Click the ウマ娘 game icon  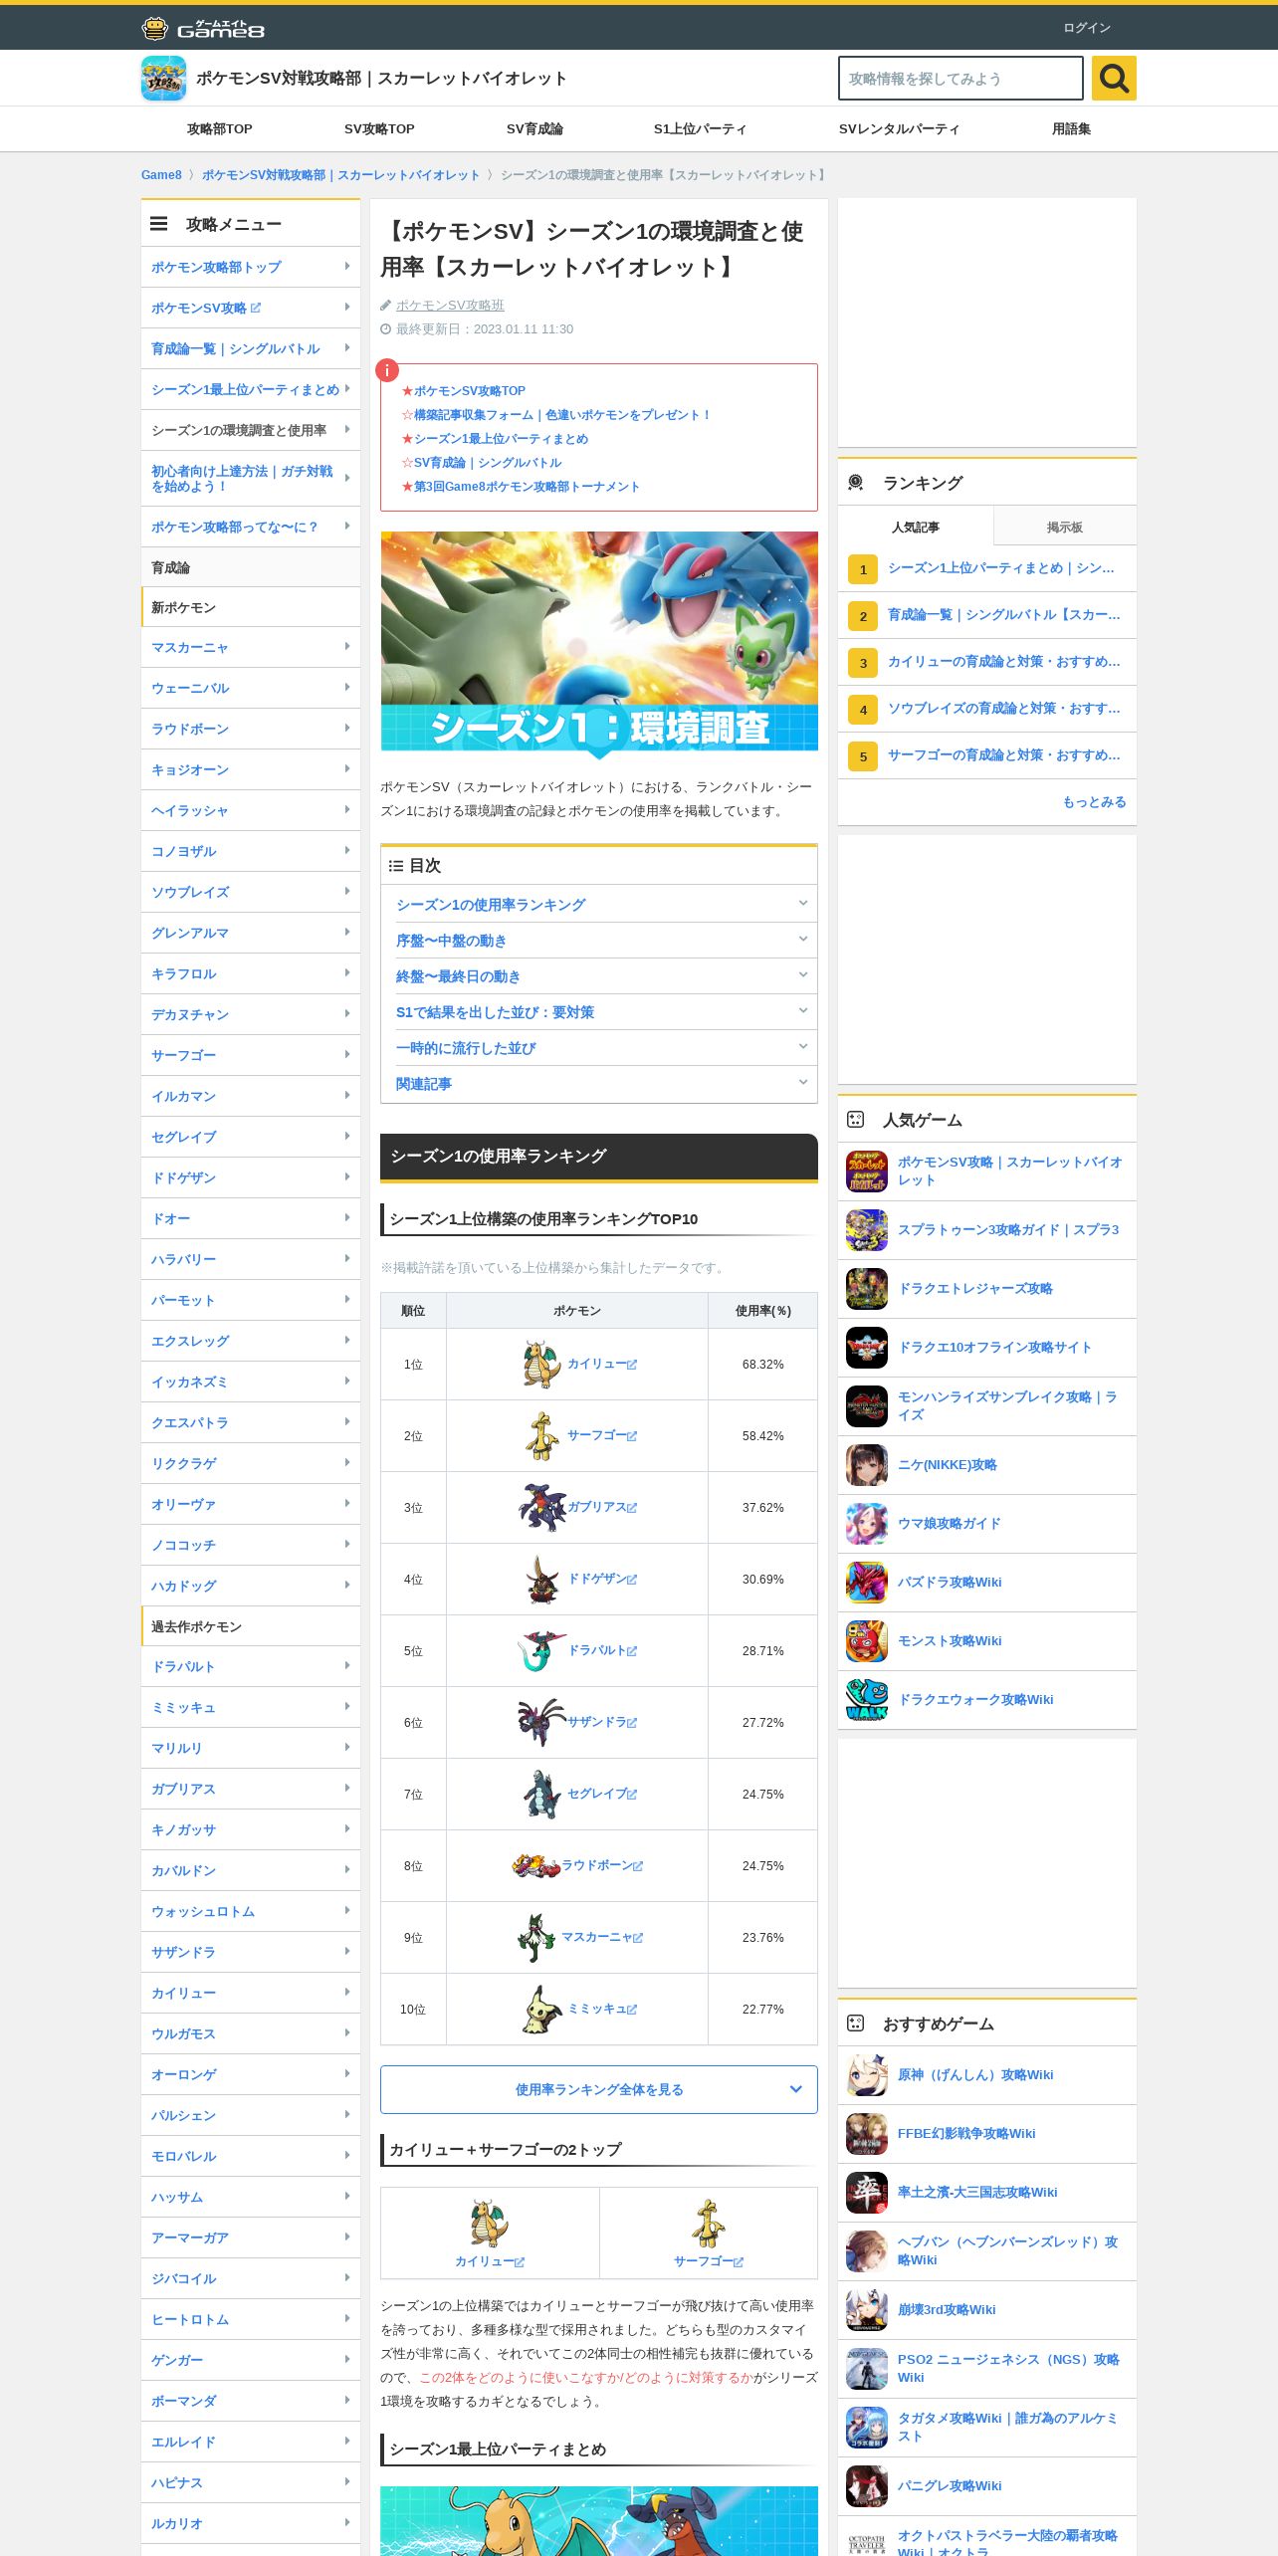tap(867, 1524)
